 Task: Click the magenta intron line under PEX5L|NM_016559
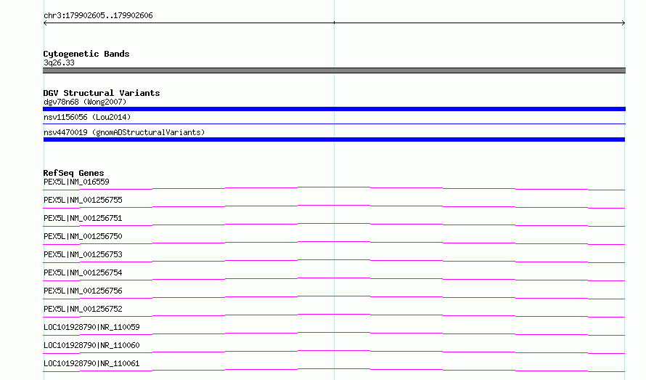(x=334, y=189)
